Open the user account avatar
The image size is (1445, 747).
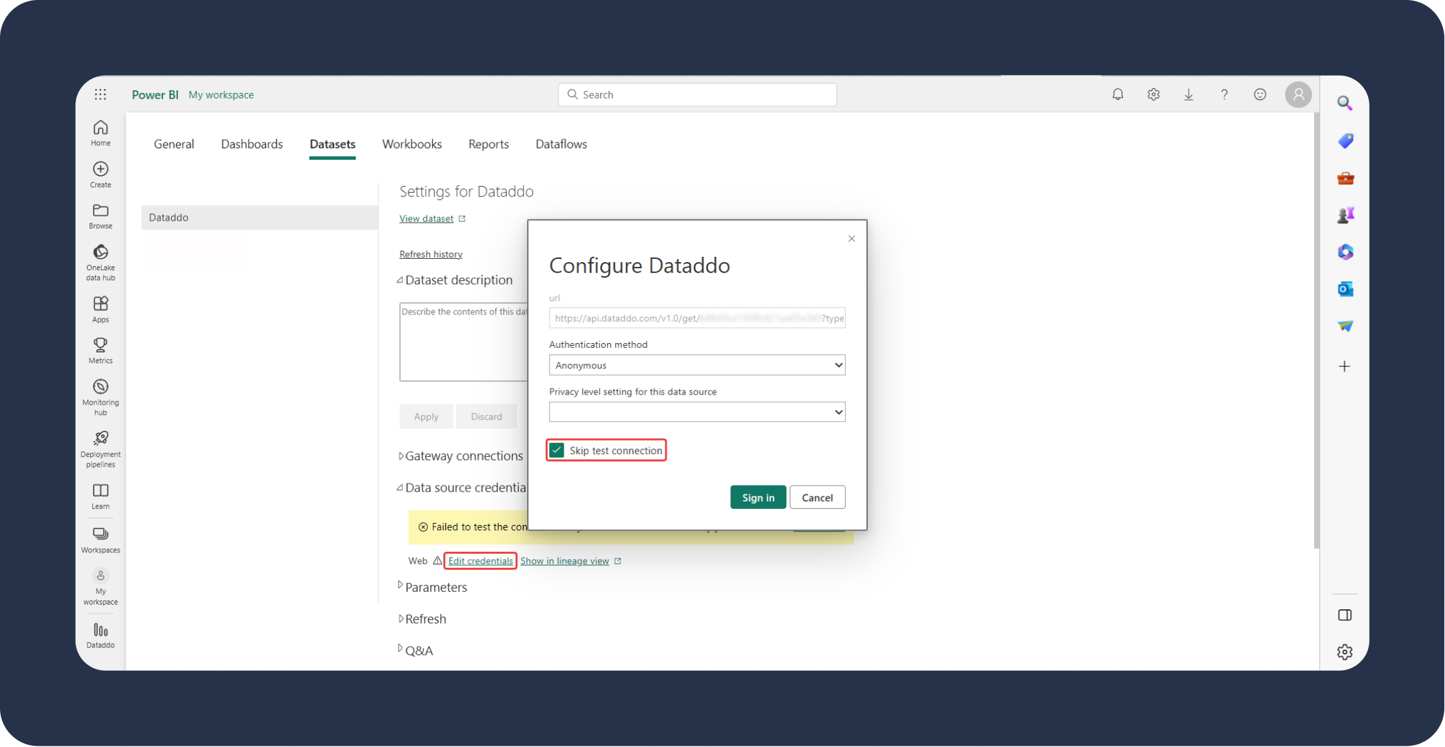click(1299, 94)
